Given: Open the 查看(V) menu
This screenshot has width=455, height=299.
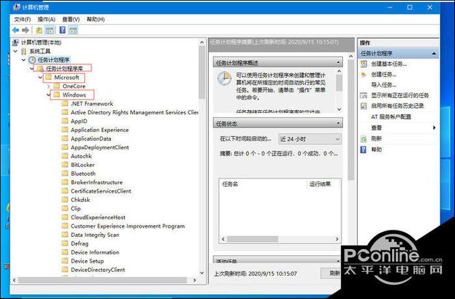Looking at the screenshot, I should pyautogui.click(x=71, y=19).
